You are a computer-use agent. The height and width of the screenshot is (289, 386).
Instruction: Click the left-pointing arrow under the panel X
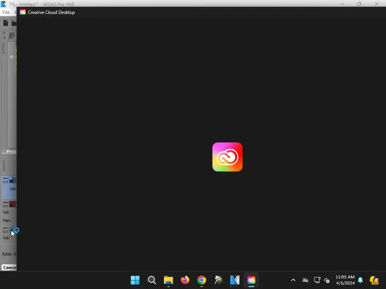coord(4,37)
